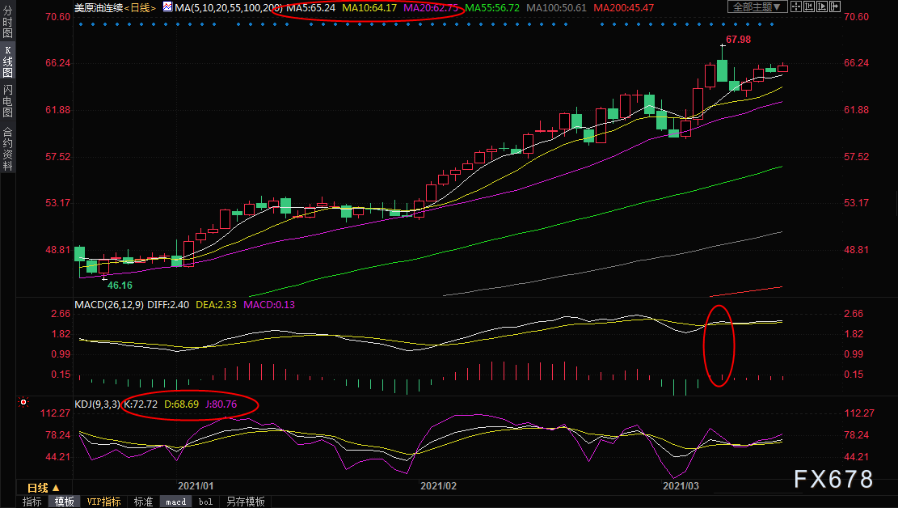
Task: Click the 另存模板 save template button
Action: click(245, 502)
